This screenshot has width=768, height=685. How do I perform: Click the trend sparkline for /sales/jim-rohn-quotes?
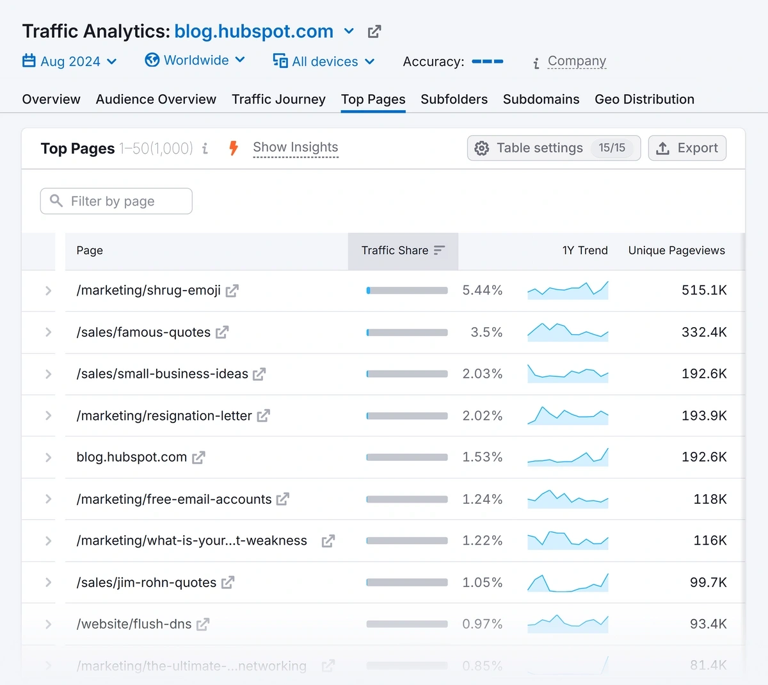coord(568,582)
